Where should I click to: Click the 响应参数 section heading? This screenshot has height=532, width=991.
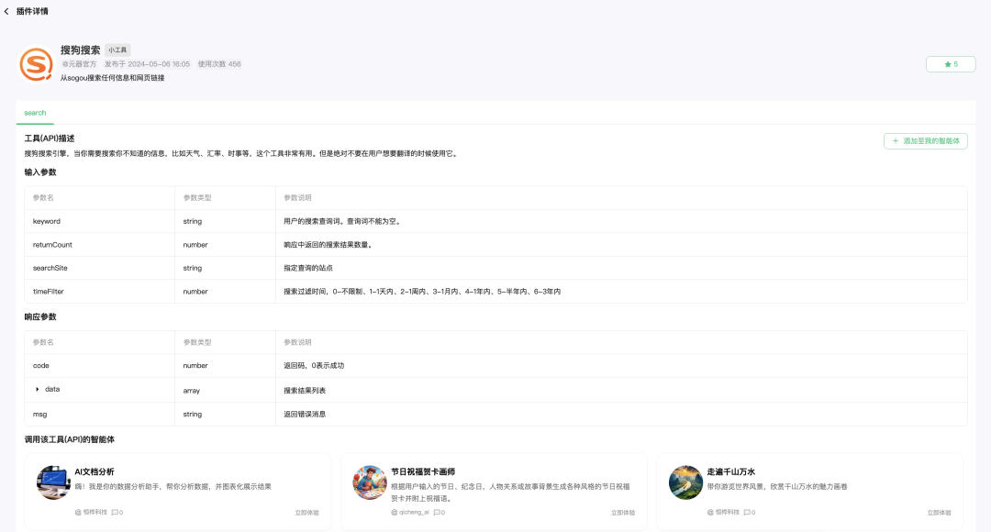tap(40, 316)
